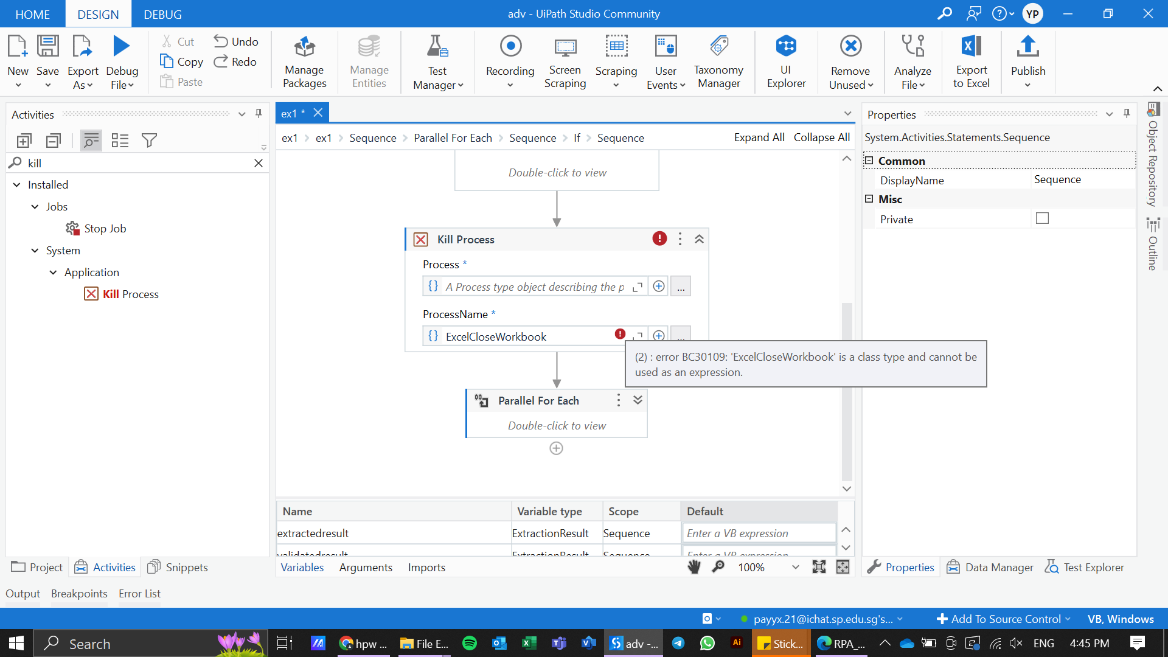Open Process field ellipsis editor

pos(680,287)
